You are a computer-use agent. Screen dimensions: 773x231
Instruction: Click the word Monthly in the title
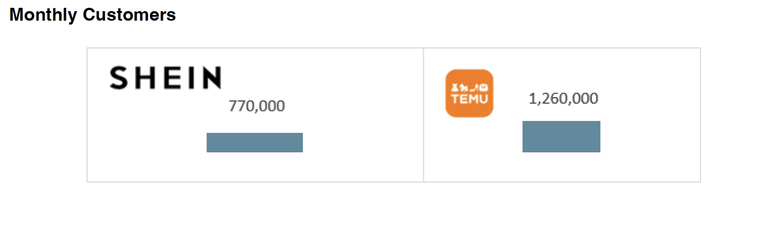(44, 15)
